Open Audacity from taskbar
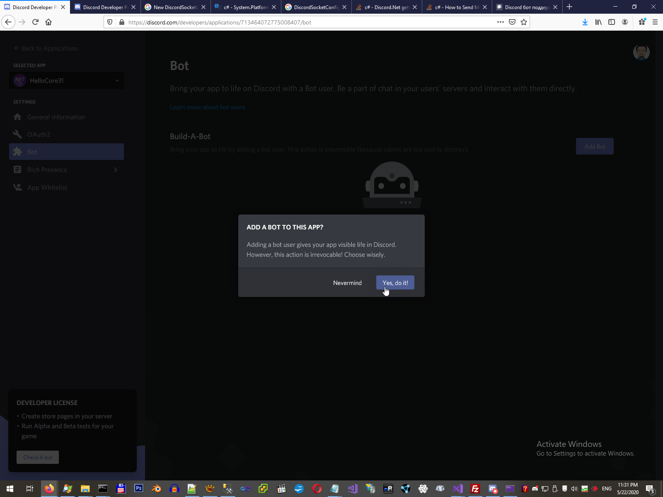 click(x=174, y=489)
